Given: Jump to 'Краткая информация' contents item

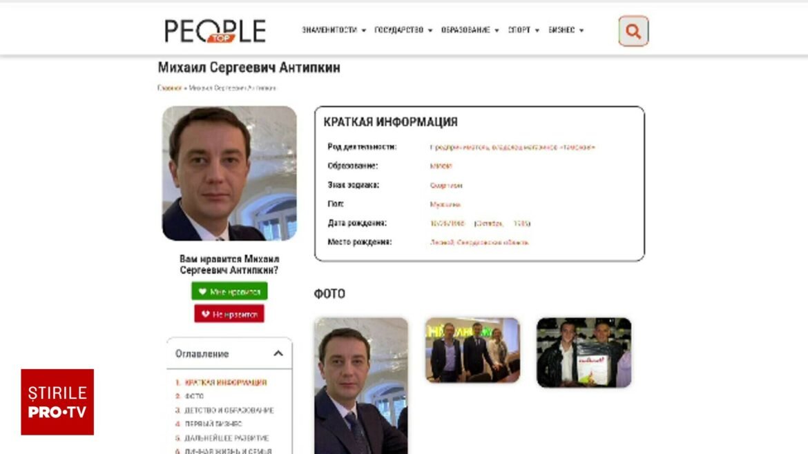Looking at the screenshot, I should pos(226,382).
